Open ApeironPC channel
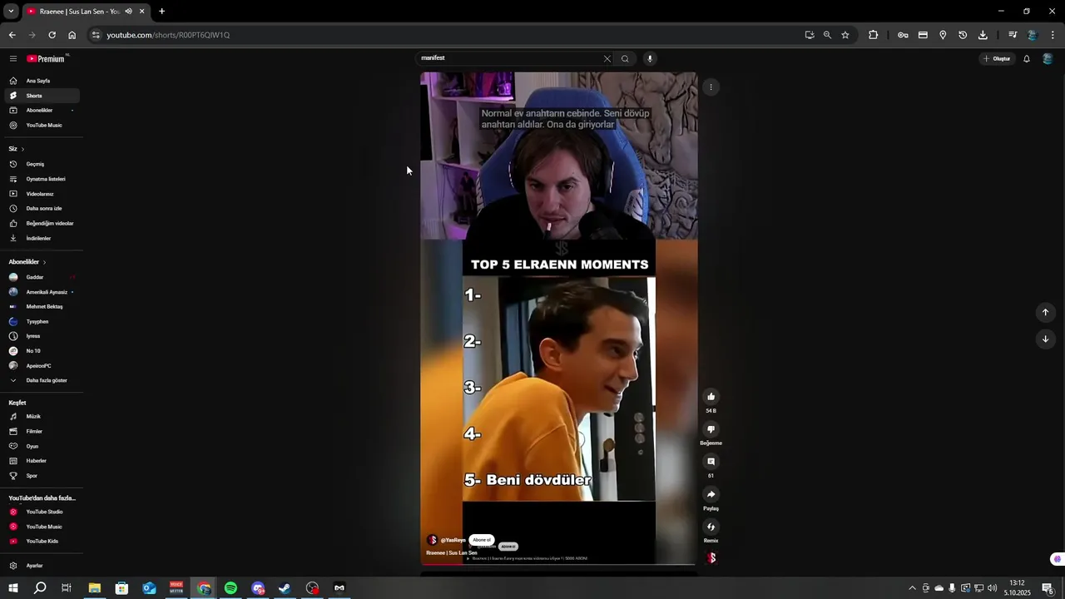The image size is (1065, 599). tap(40, 366)
